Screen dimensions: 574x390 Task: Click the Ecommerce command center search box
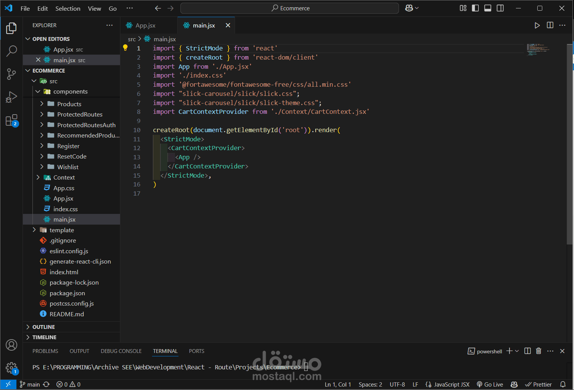(x=290, y=8)
